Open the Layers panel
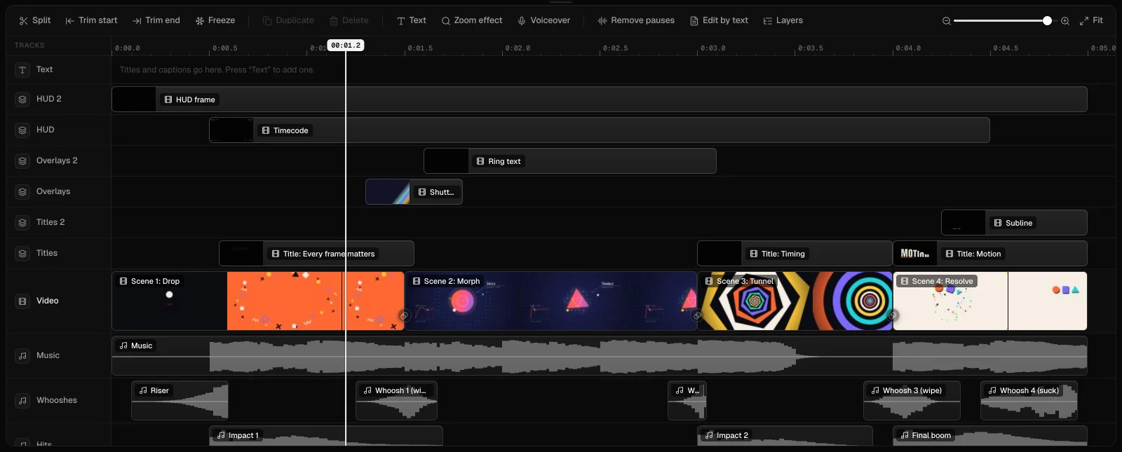 (783, 20)
